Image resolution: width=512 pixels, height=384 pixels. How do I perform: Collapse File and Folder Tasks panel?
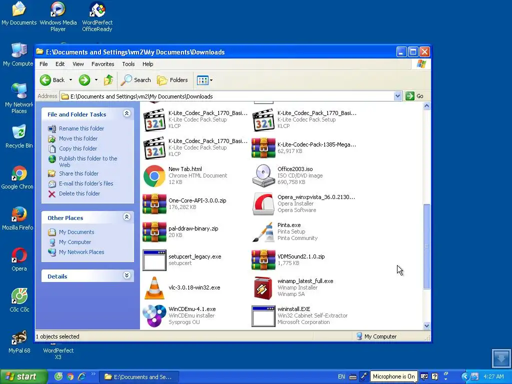[126, 113]
